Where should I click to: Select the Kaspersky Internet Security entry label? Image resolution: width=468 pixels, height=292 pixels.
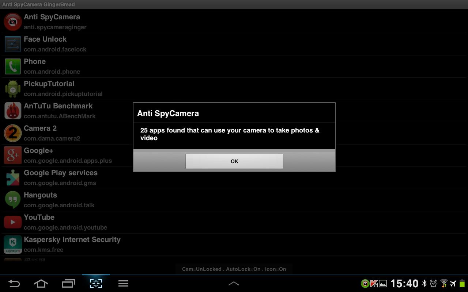coord(72,239)
